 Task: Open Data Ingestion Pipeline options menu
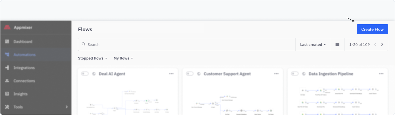[x=381, y=74]
